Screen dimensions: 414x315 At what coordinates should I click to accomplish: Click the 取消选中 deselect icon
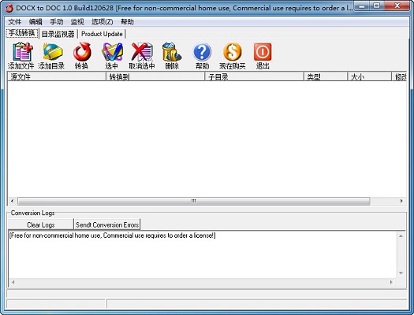(x=142, y=56)
